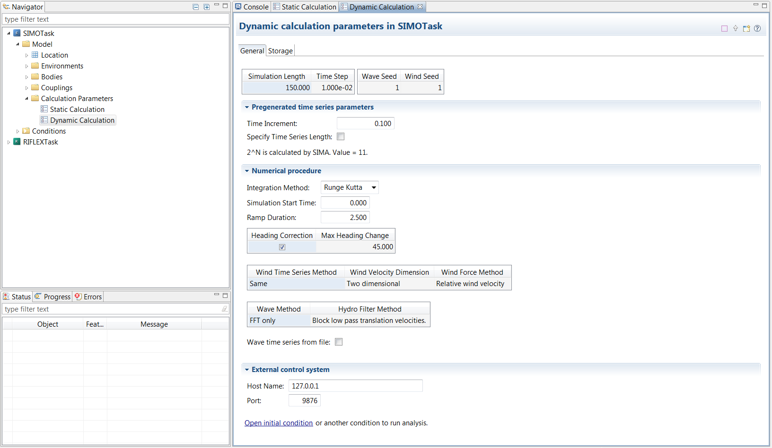
Task: Close the Dynamic Calculation editor tab
Action: point(420,7)
